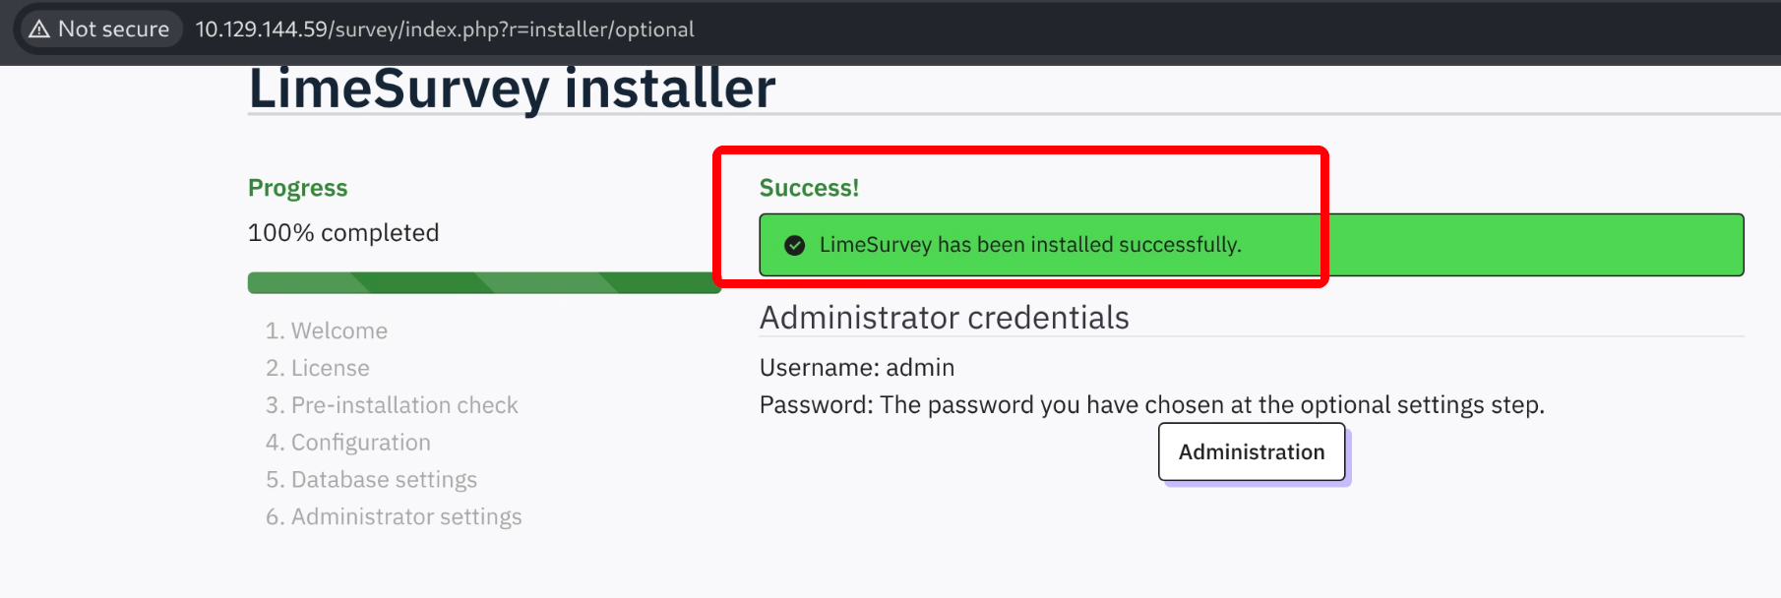Click the "Username: admin" line
Screen dimensions: 1781x598
pos(857,368)
